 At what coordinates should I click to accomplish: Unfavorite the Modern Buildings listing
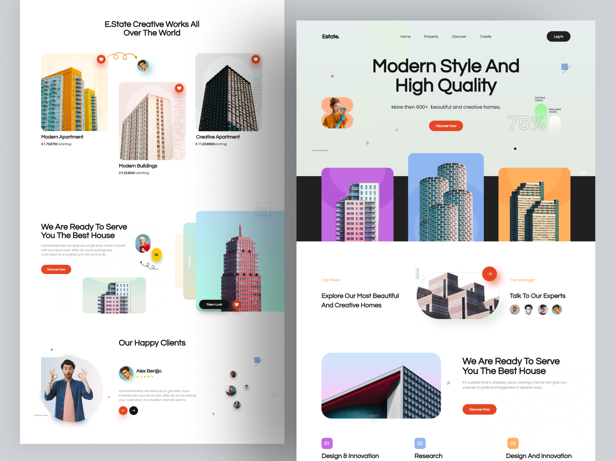[x=179, y=88]
